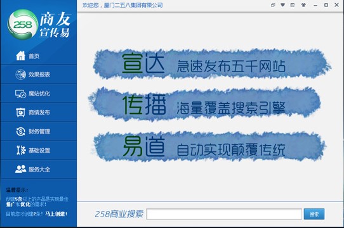Click the 易道 自动实现颠覆传统 banner
Image resolution: width=344 pixels, height=228 pixels.
coord(209,147)
